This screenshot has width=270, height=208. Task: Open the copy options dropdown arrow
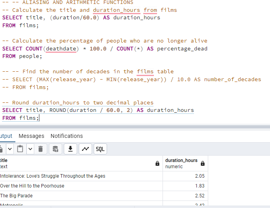coord(10,149)
